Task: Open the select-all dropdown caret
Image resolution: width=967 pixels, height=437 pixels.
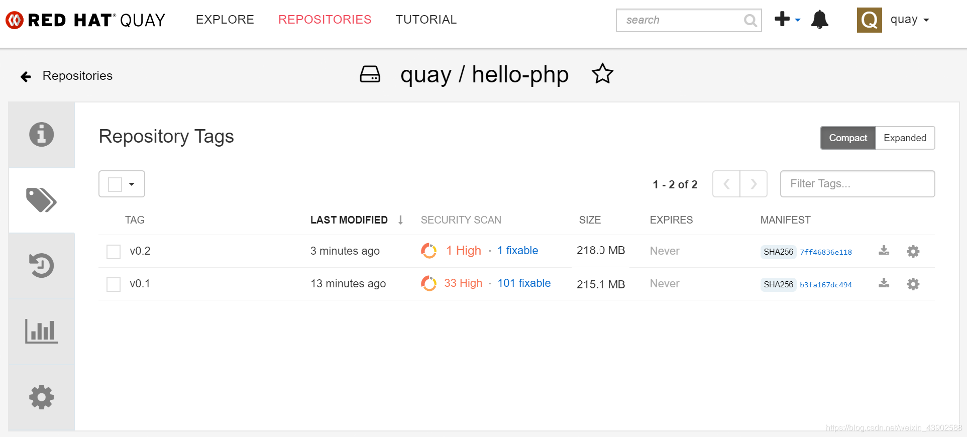Action: tap(132, 184)
